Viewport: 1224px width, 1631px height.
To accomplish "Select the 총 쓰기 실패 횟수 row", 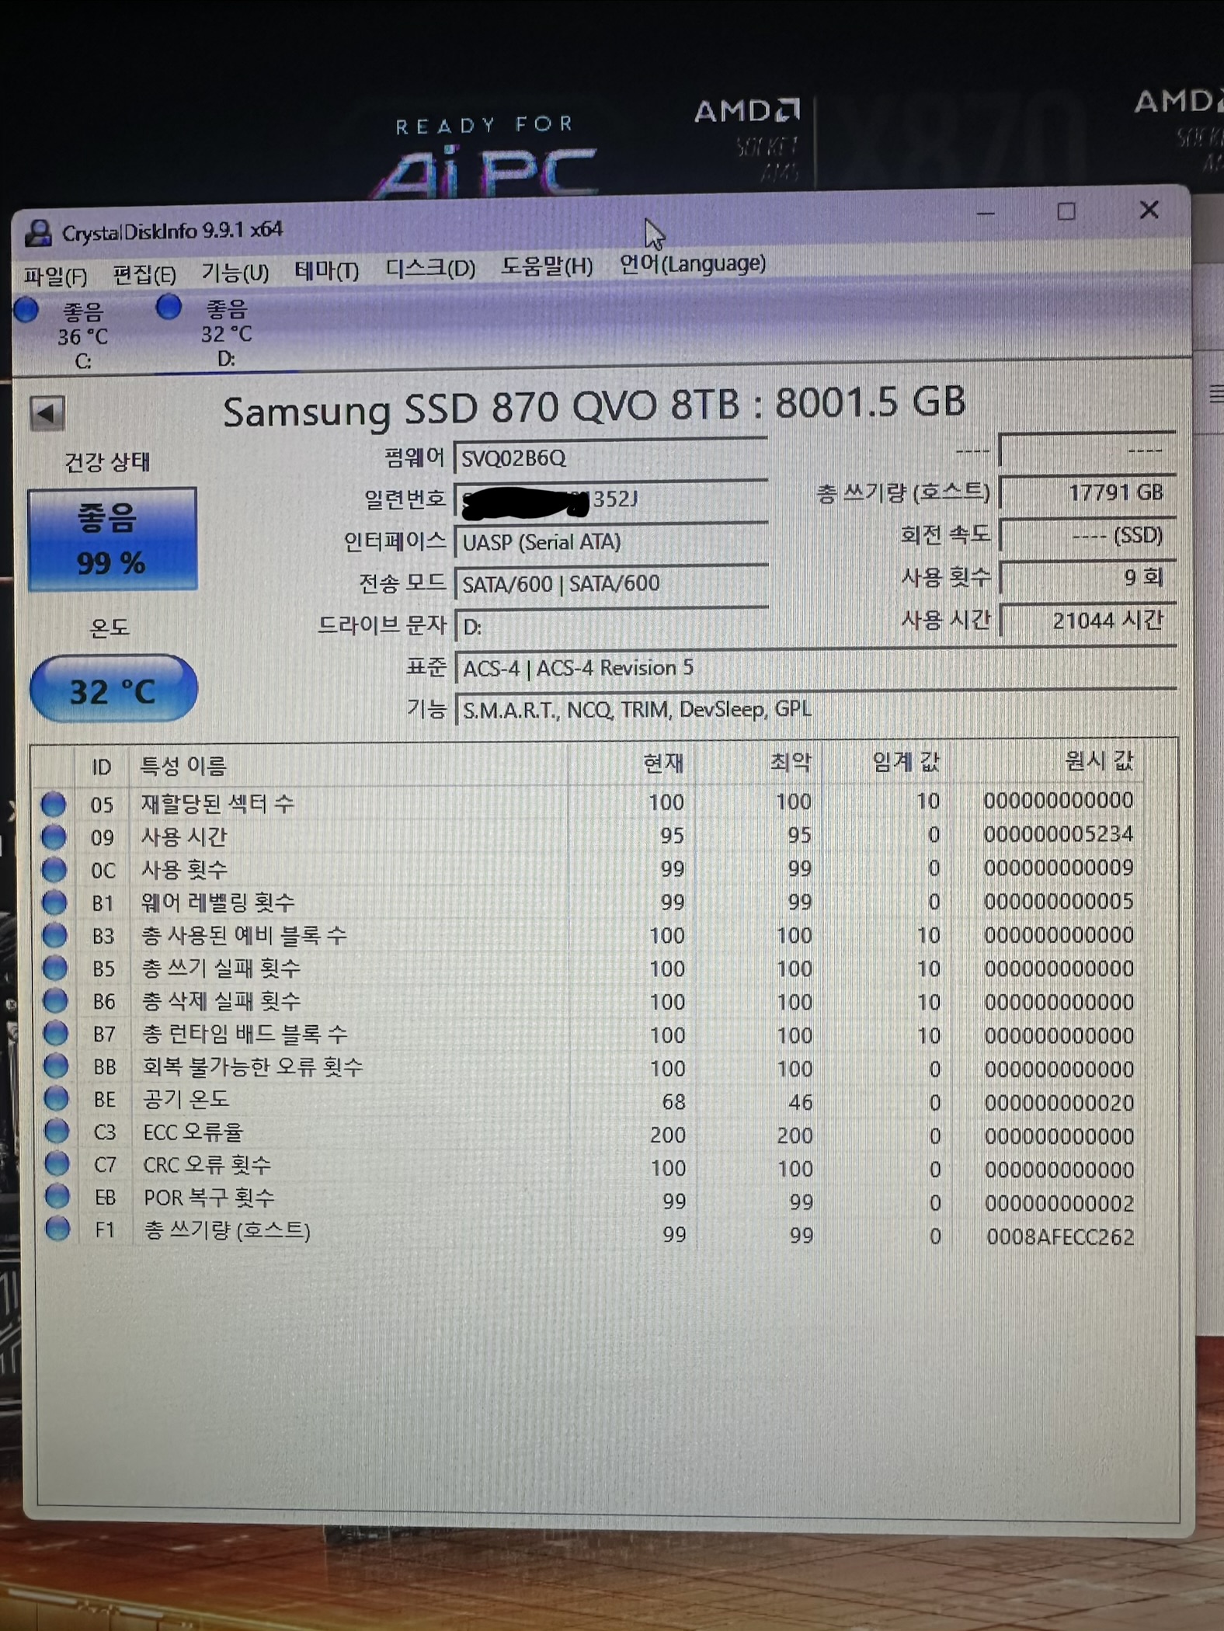I will pyautogui.click(x=590, y=969).
